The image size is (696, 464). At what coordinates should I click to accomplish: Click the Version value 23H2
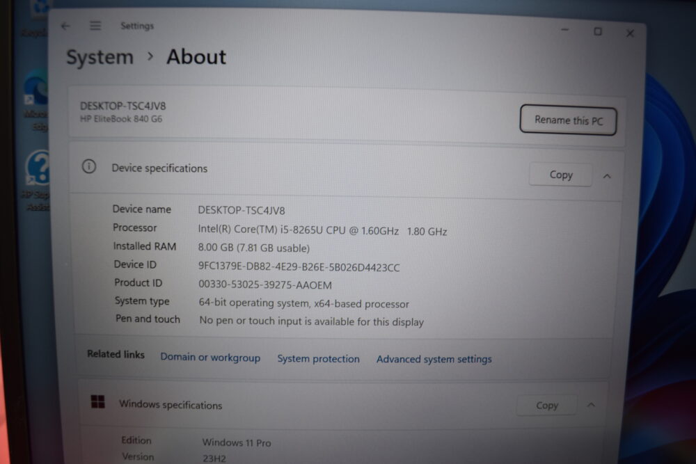(214, 458)
